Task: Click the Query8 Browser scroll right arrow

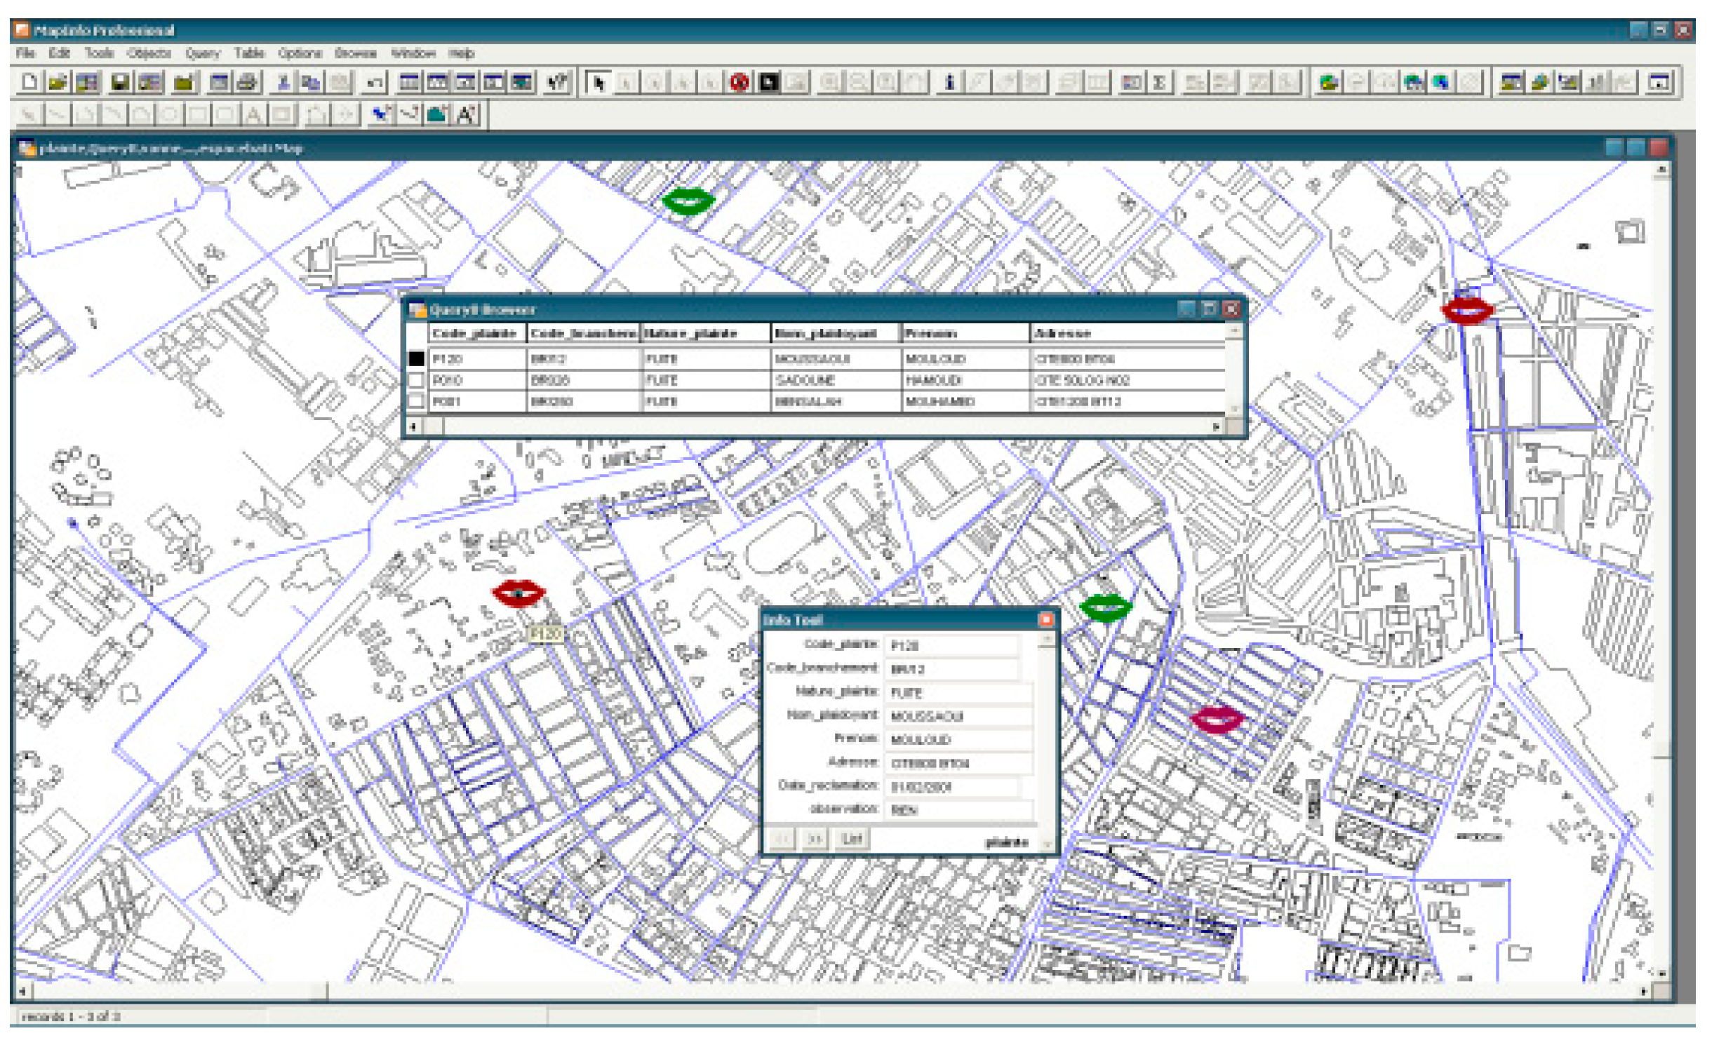Action: (1217, 426)
